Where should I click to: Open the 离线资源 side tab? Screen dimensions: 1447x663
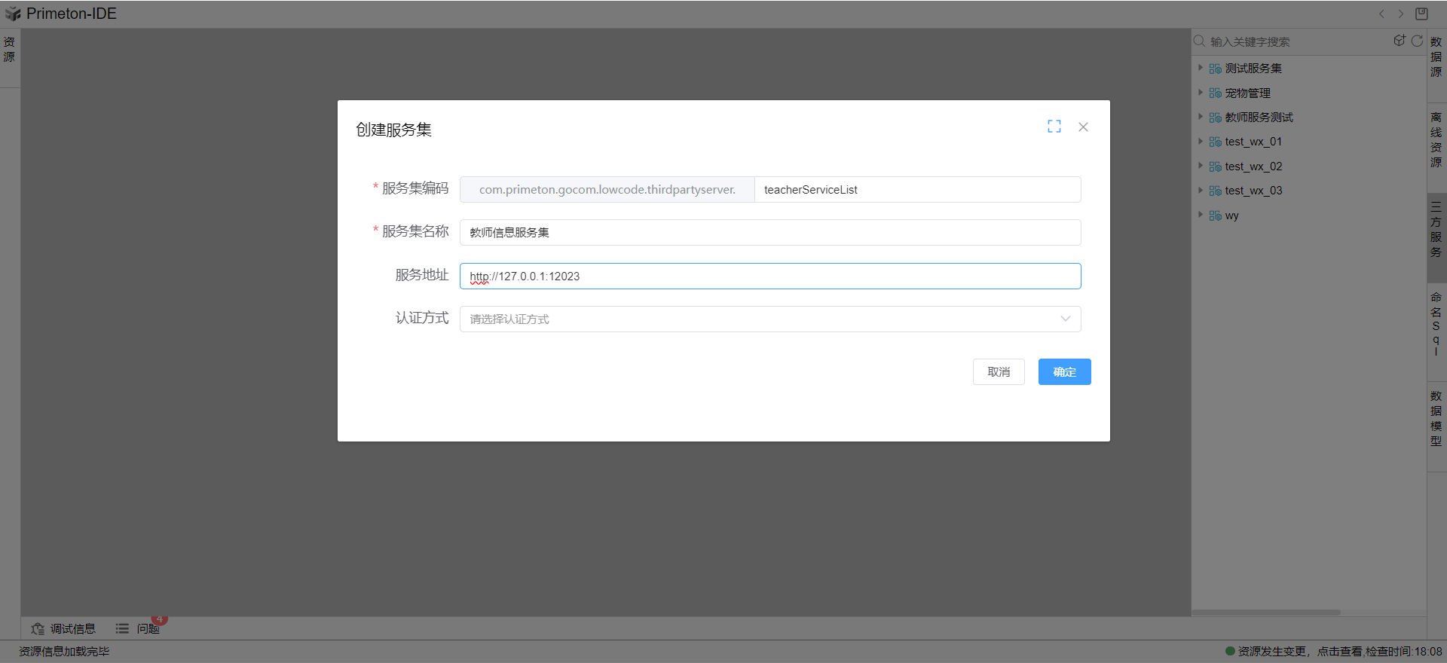pyautogui.click(x=1436, y=140)
